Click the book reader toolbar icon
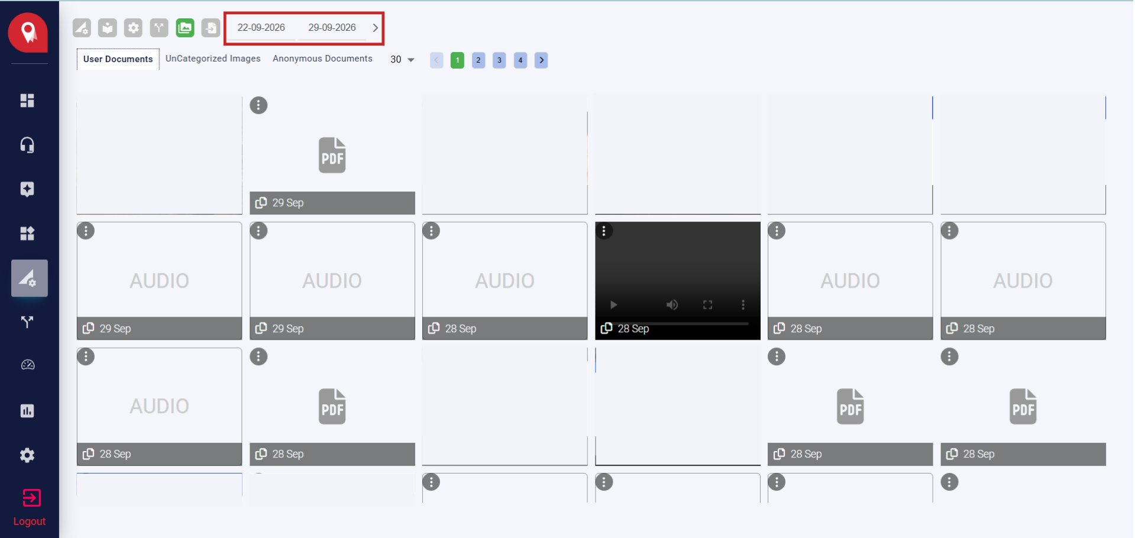Viewport: 1135px width, 538px height. (x=107, y=28)
